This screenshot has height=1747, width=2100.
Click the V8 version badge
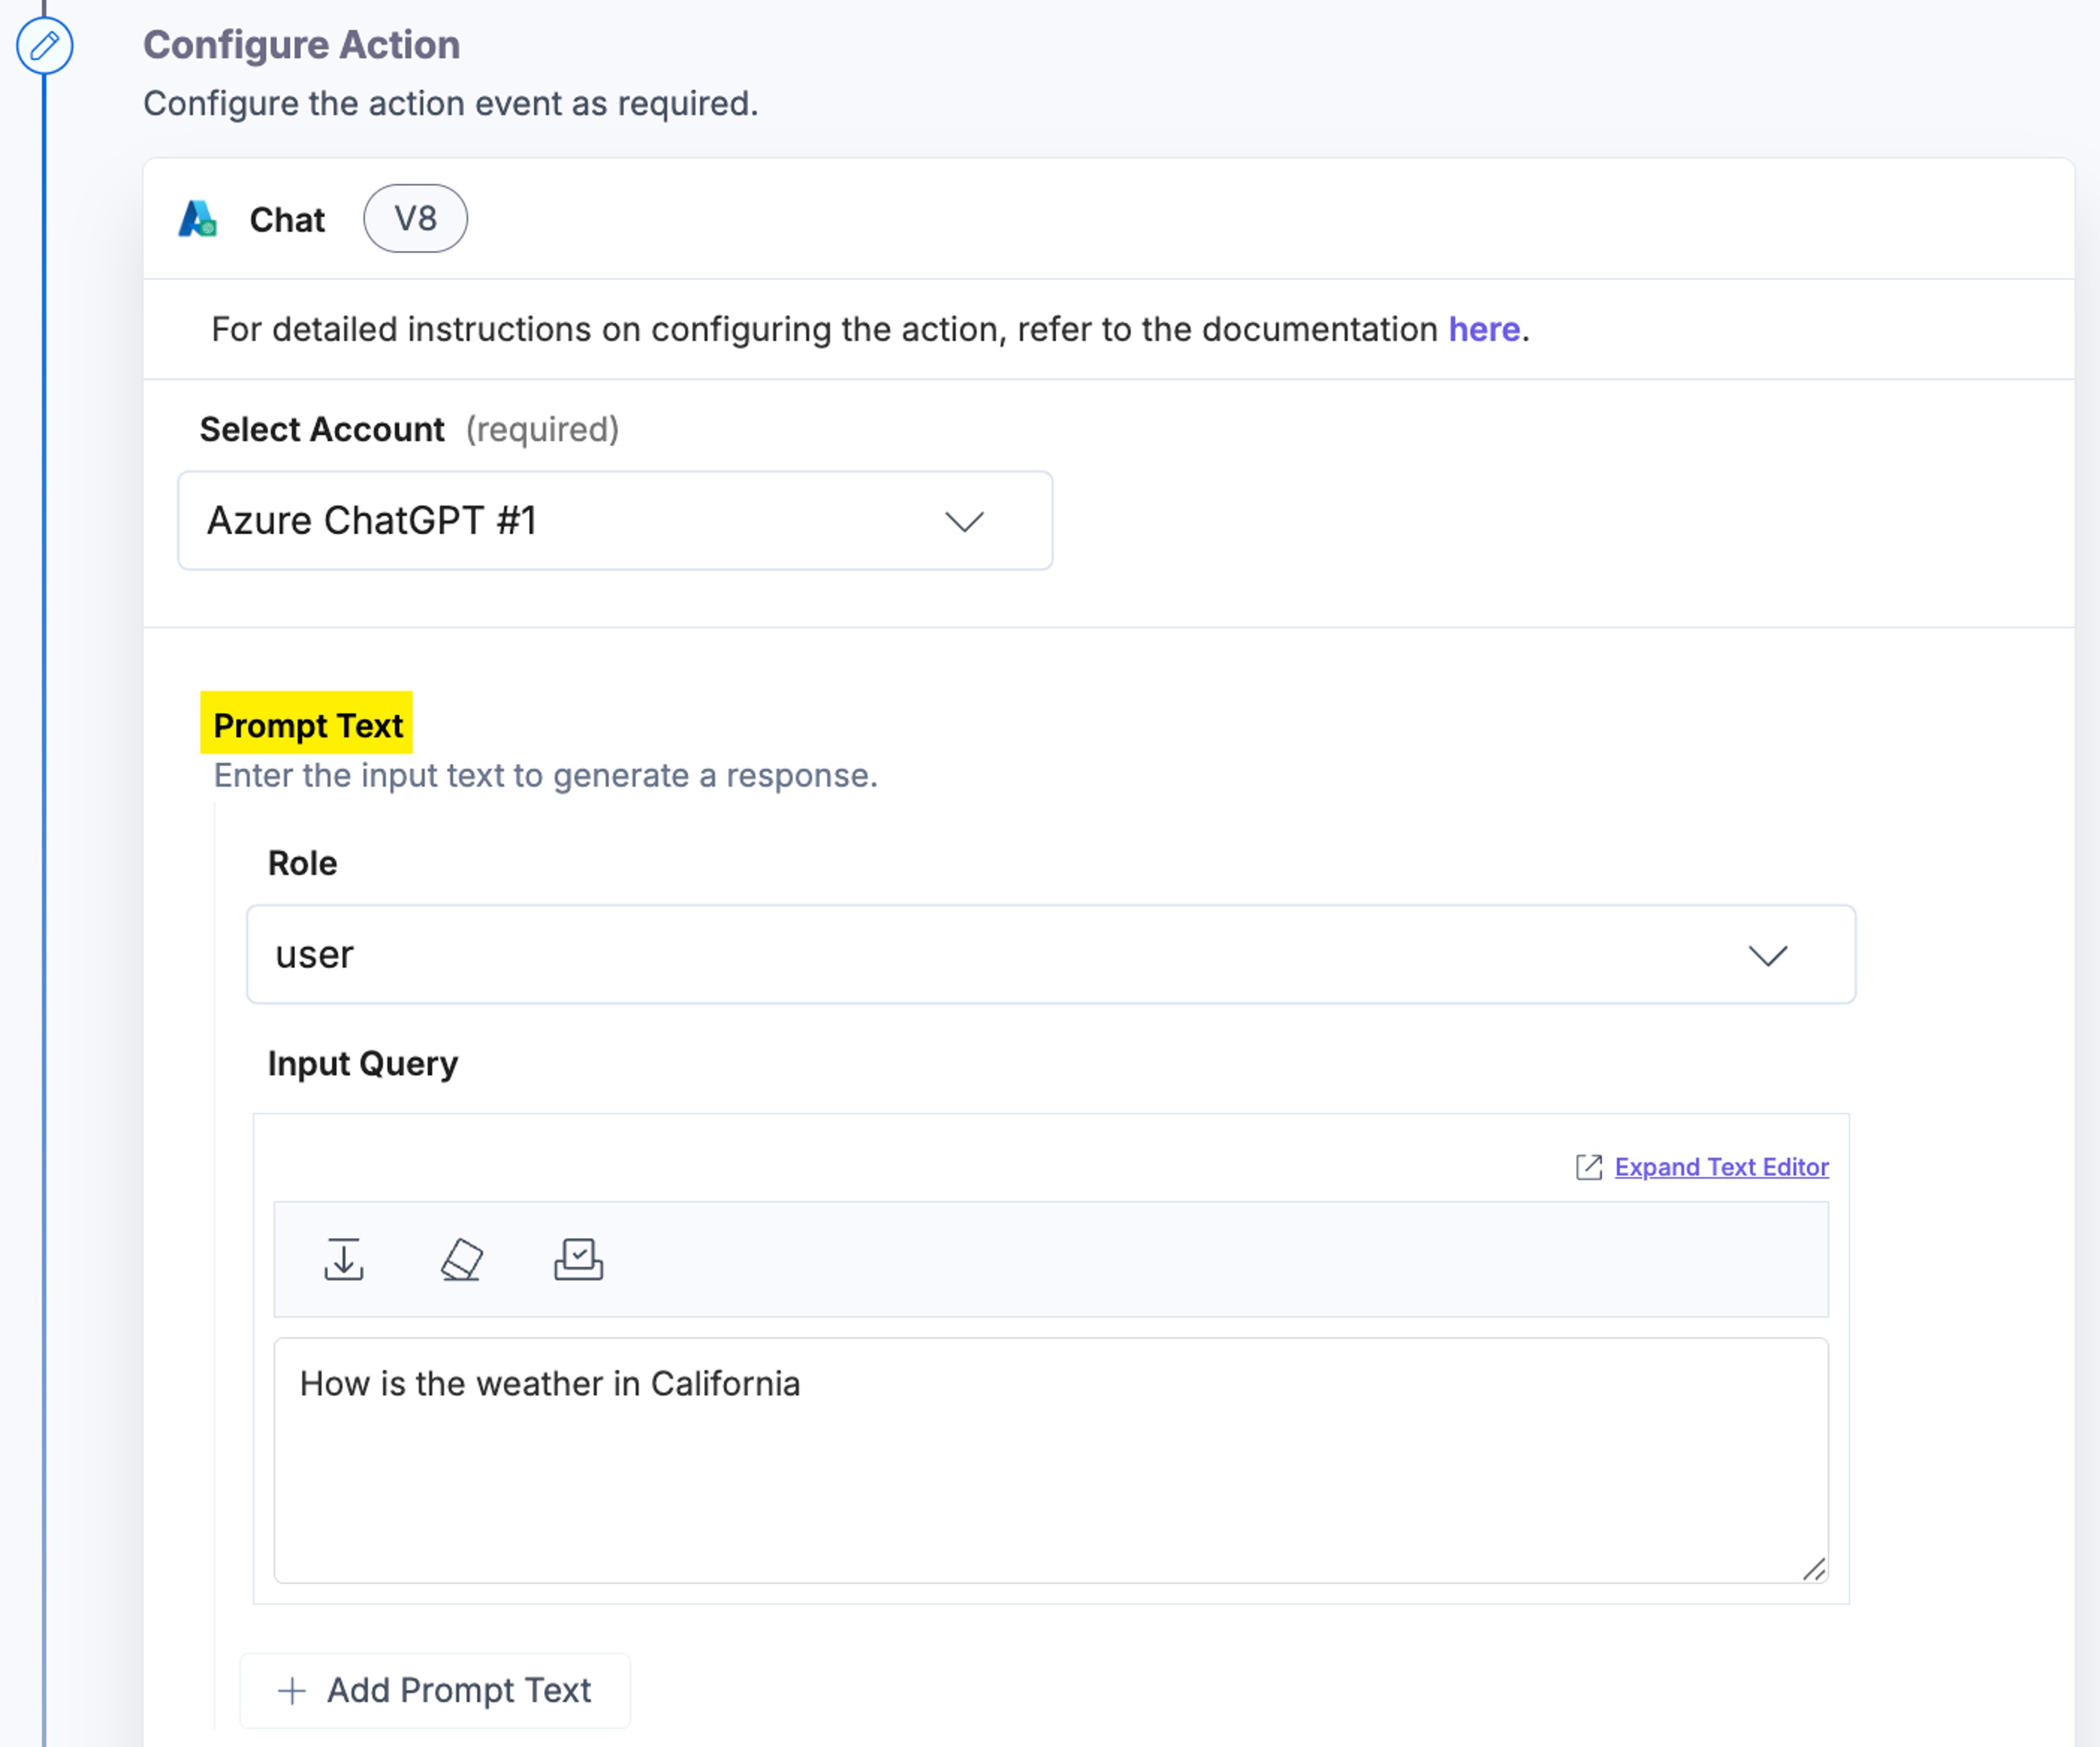[415, 218]
